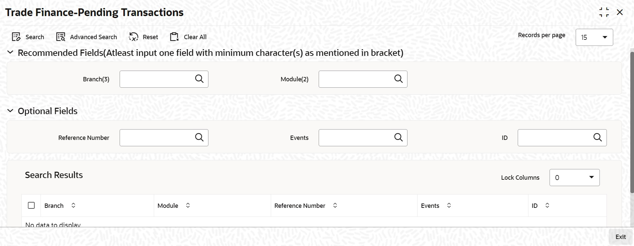Toggle the select-all checkbox in results table
Image resolution: width=634 pixels, height=246 pixels.
31,206
